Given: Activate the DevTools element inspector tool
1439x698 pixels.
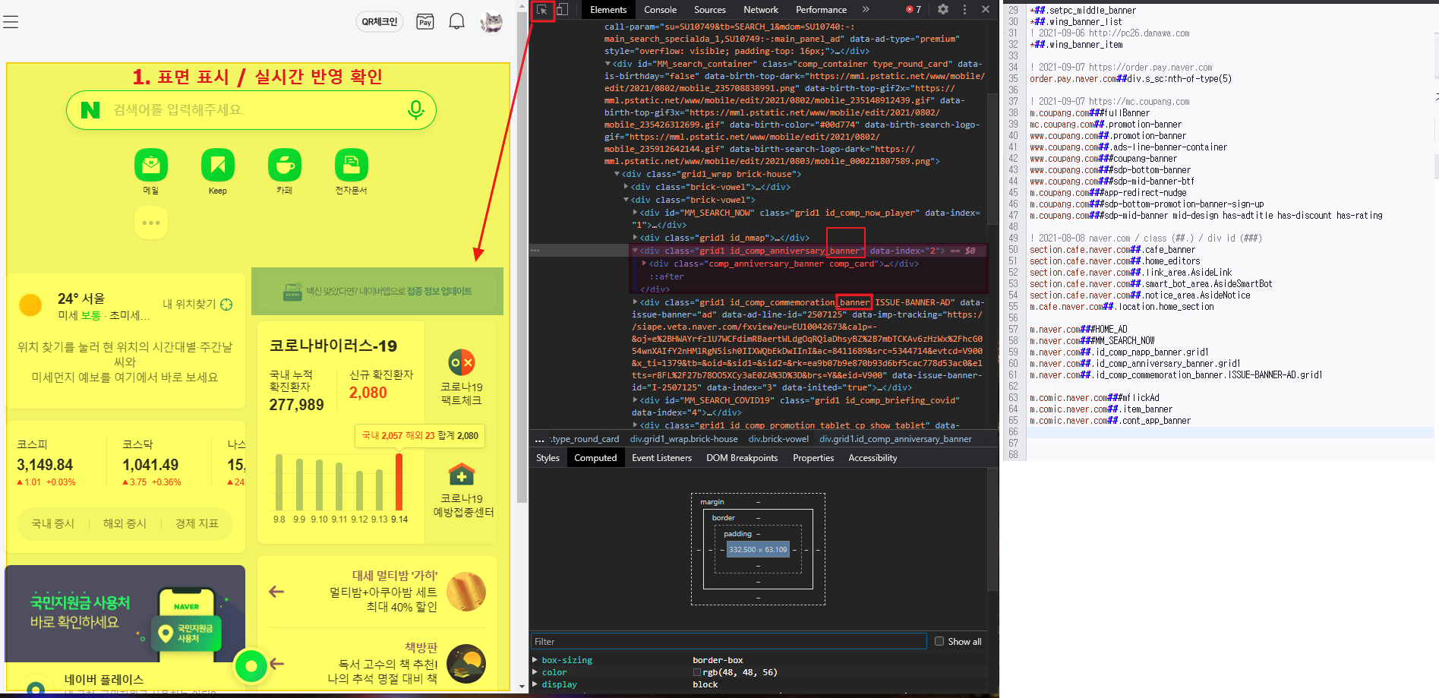Looking at the screenshot, I should pyautogui.click(x=542, y=10).
